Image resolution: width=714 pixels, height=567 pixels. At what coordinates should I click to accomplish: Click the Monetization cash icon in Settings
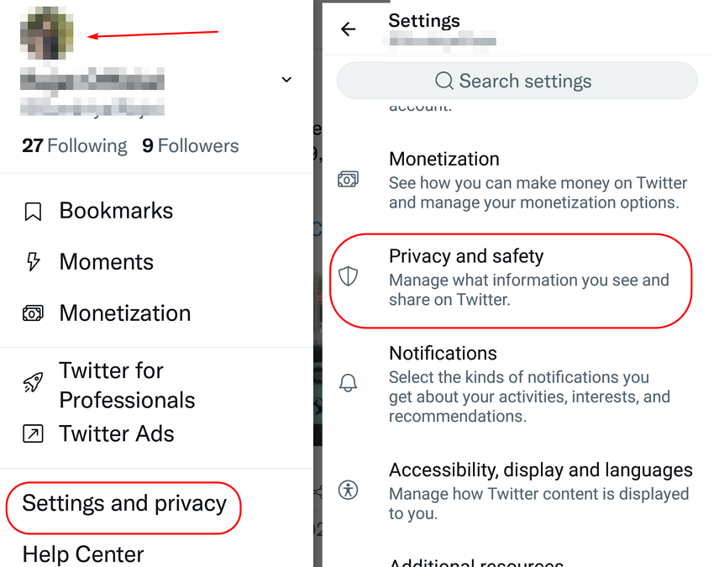pyautogui.click(x=348, y=180)
